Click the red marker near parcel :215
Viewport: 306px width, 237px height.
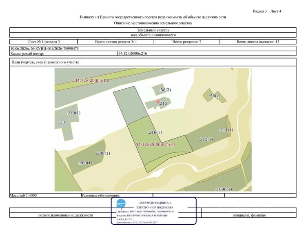click(158, 102)
